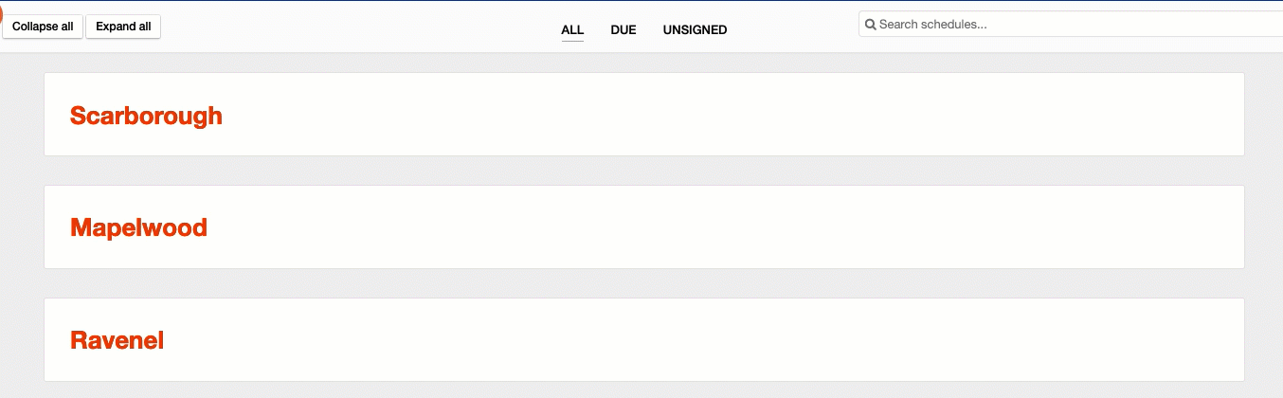This screenshot has width=1283, height=398.
Task: Click gray gap between Scarborough and Mapelwood cards
Action: (644, 171)
